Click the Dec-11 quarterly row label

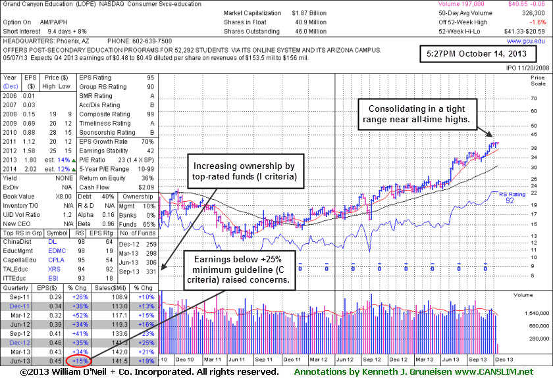(x=19, y=306)
